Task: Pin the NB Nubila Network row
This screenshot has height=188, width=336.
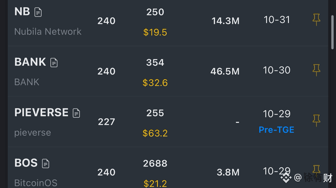Action: tap(316, 20)
